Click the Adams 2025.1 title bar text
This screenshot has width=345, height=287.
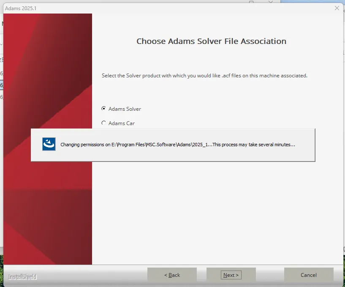tap(21, 8)
